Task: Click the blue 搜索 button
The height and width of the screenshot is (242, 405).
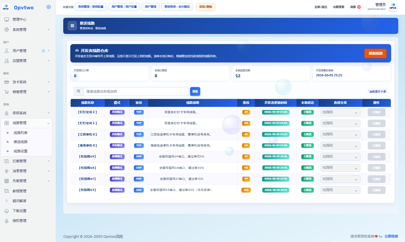Action: pyautogui.click(x=195, y=91)
